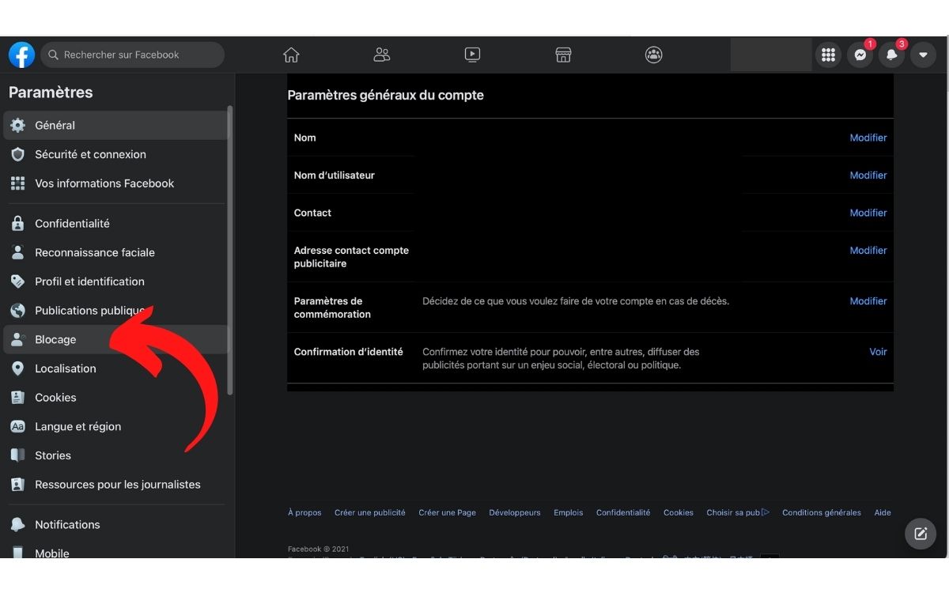Click the settings sidebar scrollbar
This screenshot has height=593, width=949.
[x=230, y=250]
